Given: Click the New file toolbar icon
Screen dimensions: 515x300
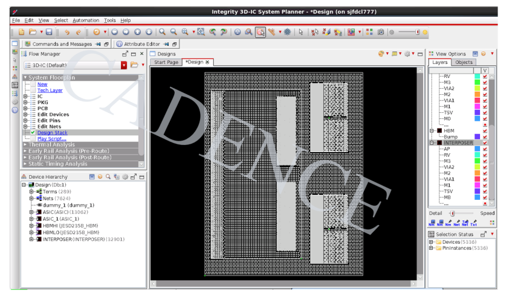Looking at the screenshot, I should point(22,32).
